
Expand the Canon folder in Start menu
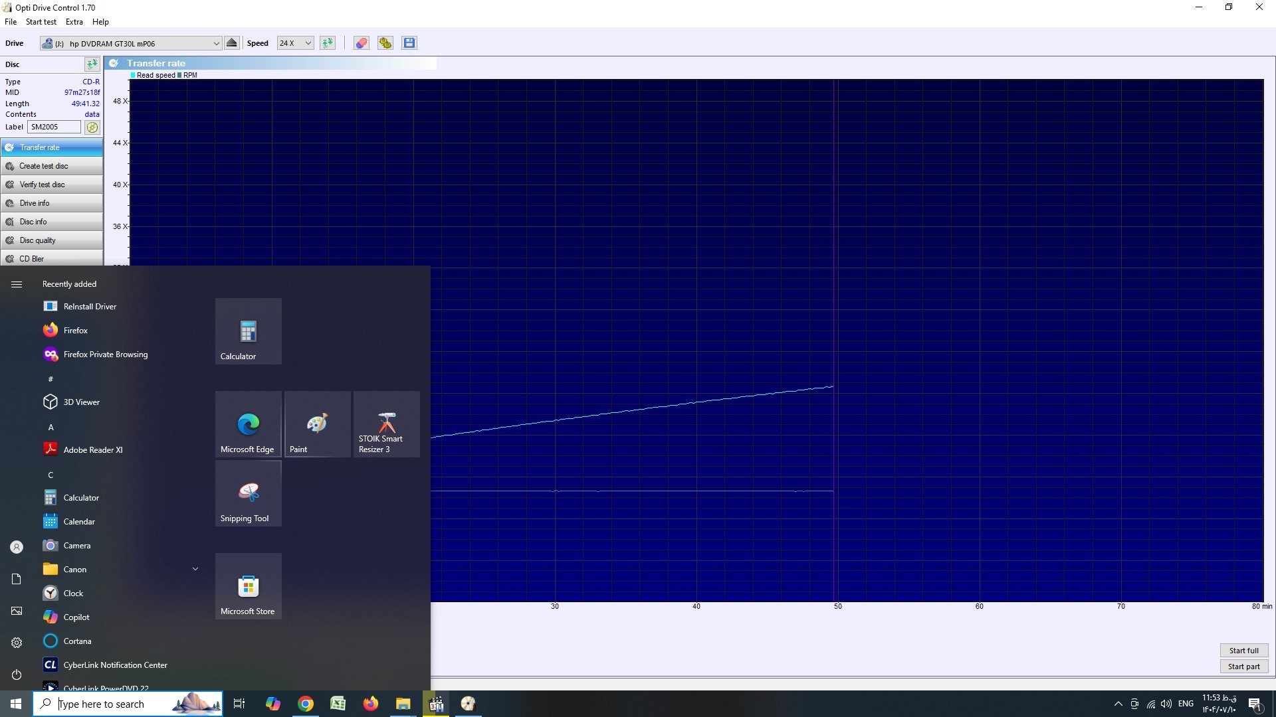(x=195, y=570)
